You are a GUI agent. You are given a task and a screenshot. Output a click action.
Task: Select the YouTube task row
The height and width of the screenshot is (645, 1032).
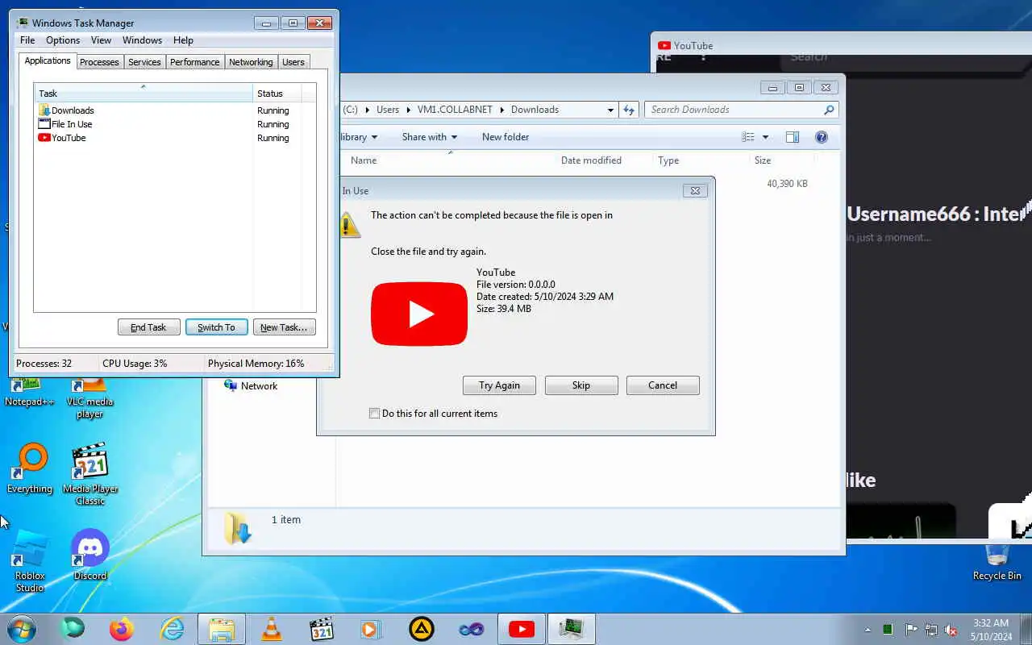pos(175,138)
